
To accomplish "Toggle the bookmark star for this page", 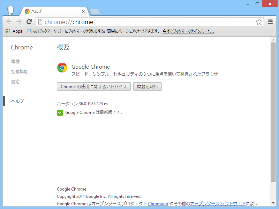I will (259, 22).
